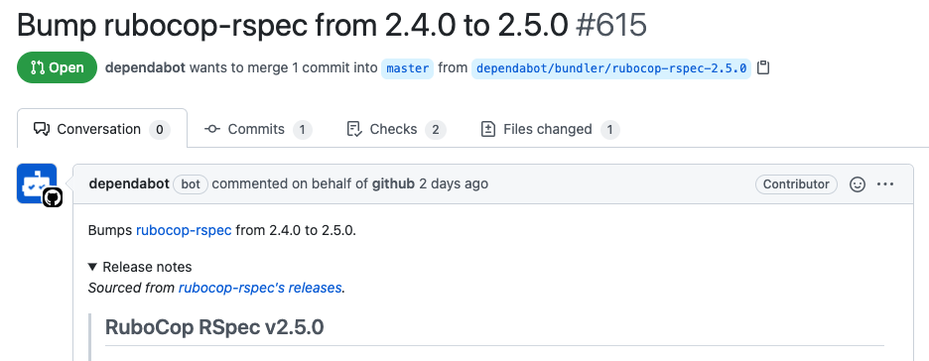
Task: Click the dependabot comment author name
Action: tap(129, 184)
